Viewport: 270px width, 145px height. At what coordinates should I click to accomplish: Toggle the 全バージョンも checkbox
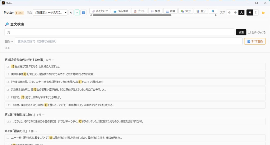[249, 32]
